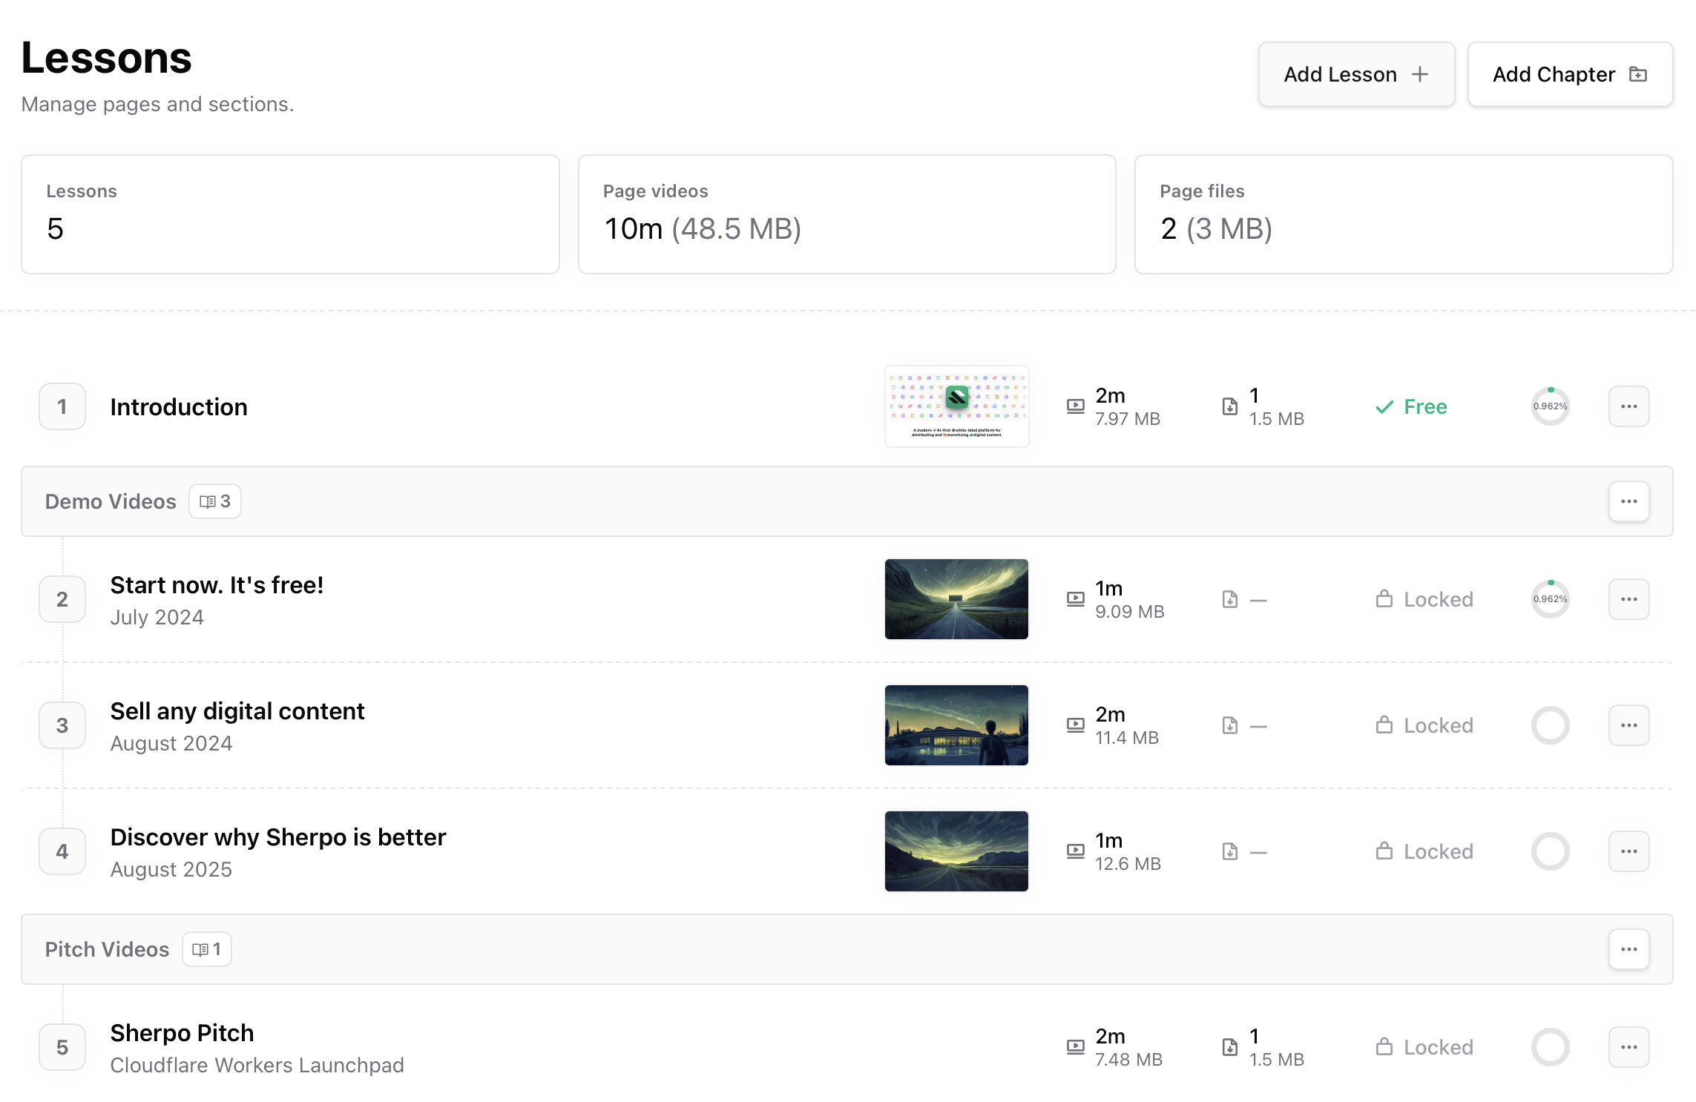Toggle locked state on Discover why Sherpo is better
This screenshot has width=1696, height=1102.
click(x=1424, y=851)
